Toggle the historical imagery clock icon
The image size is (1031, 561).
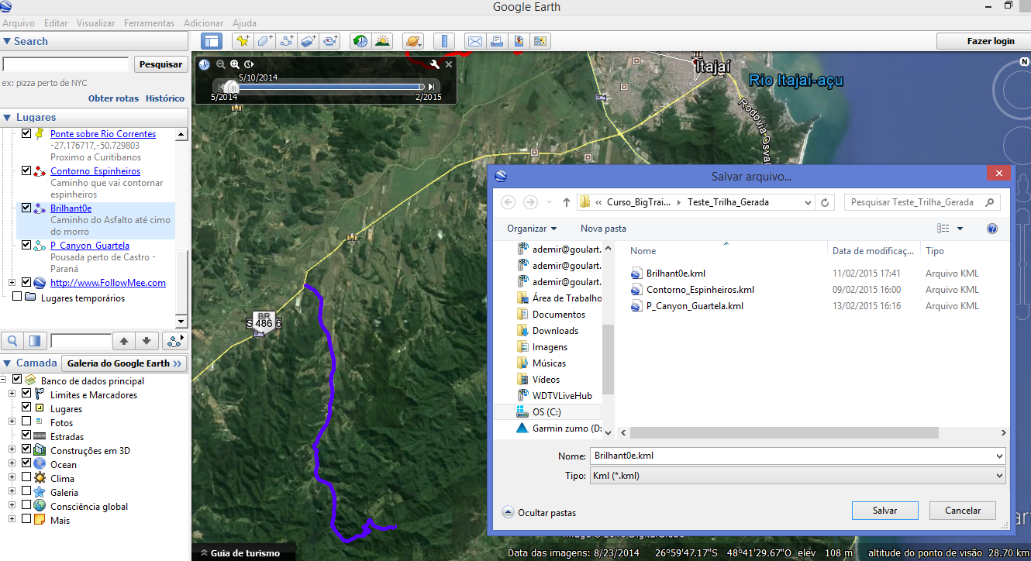click(x=360, y=41)
